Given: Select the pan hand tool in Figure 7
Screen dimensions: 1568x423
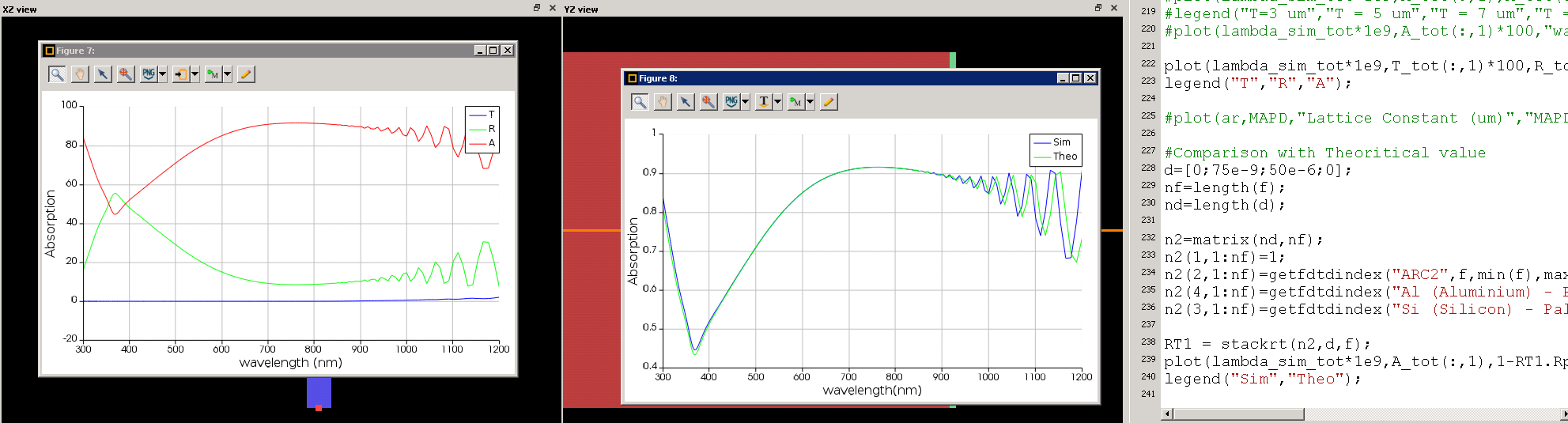Looking at the screenshot, I should (x=80, y=74).
